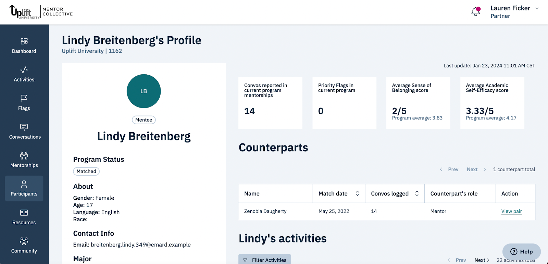The image size is (548, 264).
Task: Sort counterparts by Convos logged
Action: pyautogui.click(x=416, y=193)
